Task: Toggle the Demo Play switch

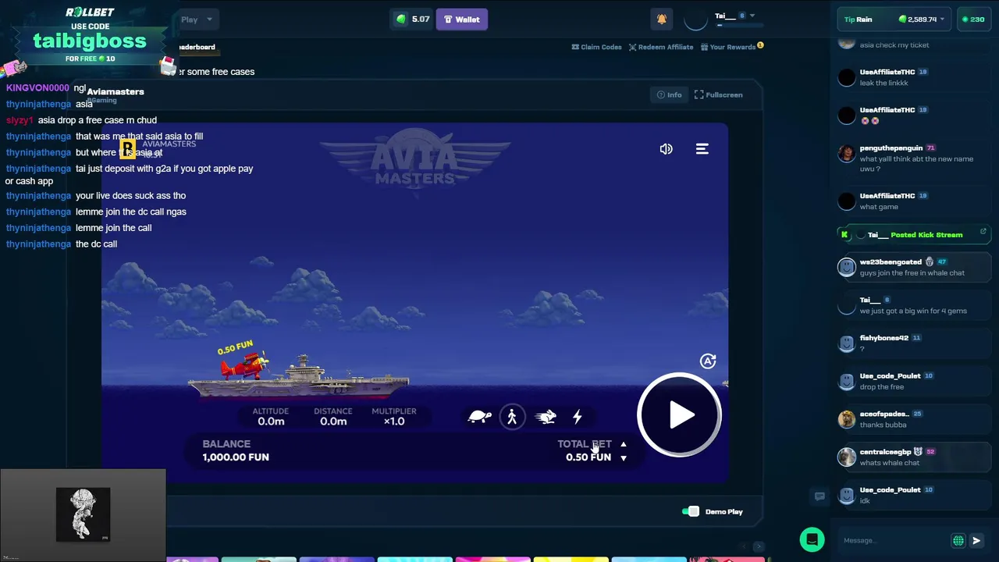Action: [x=690, y=511]
